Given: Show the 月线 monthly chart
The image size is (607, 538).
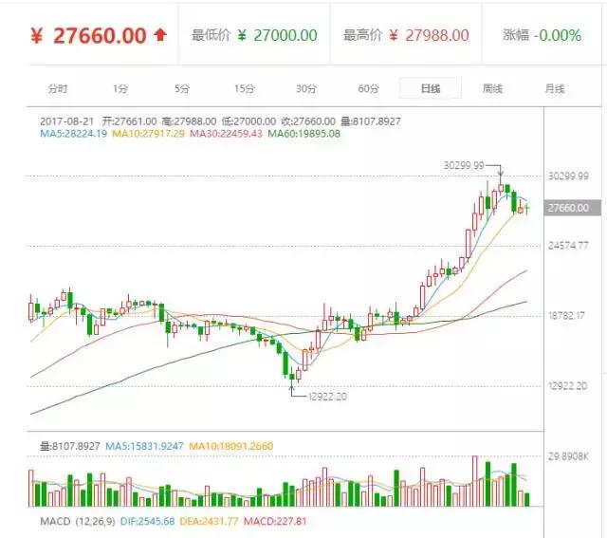Looking at the screenshot, I should pos(554,88).
